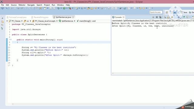Click main(String[]) : void breadcrumb item

tap(86, 21)
